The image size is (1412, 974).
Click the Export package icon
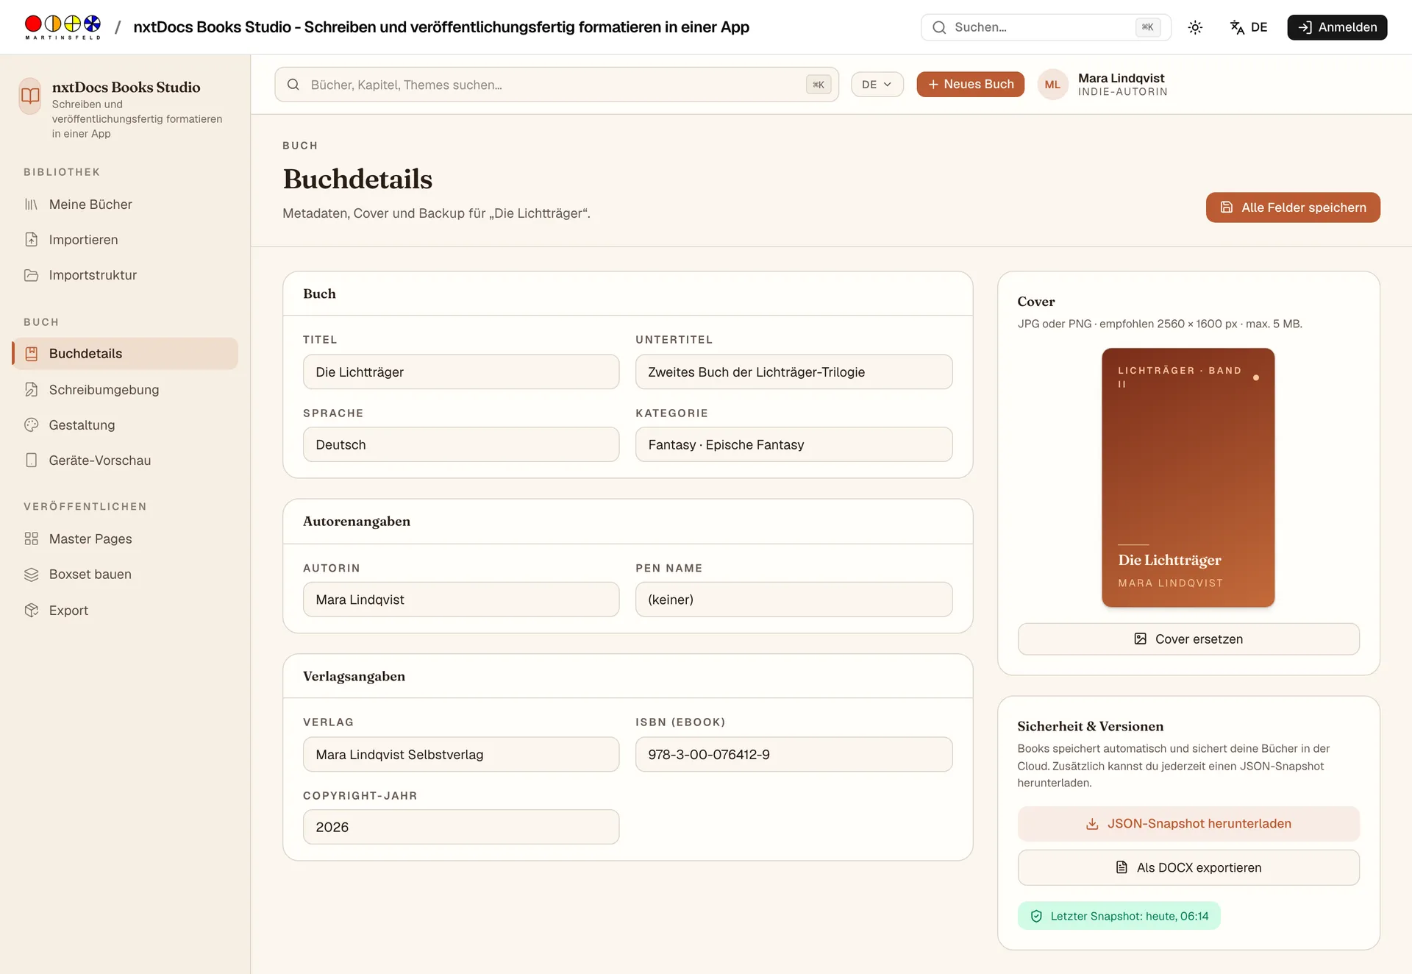tap(31, 611)
